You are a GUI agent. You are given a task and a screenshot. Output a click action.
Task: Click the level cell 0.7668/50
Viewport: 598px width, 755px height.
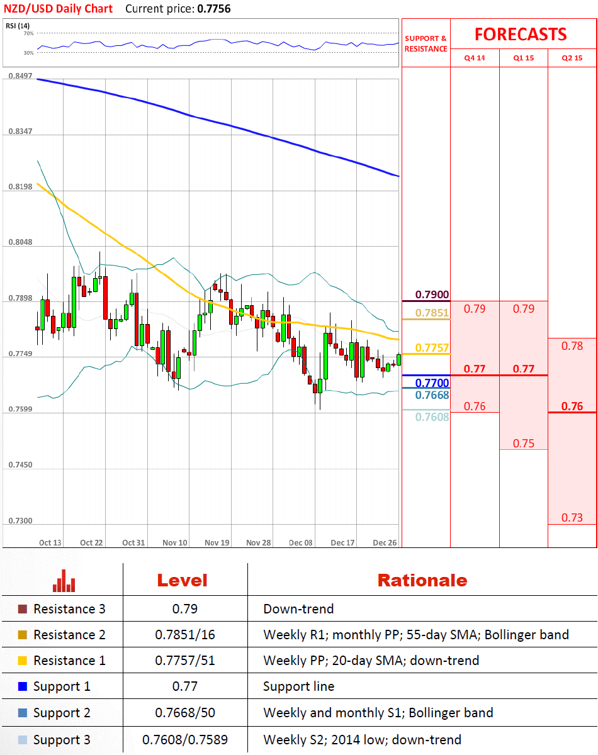[185, 713]
